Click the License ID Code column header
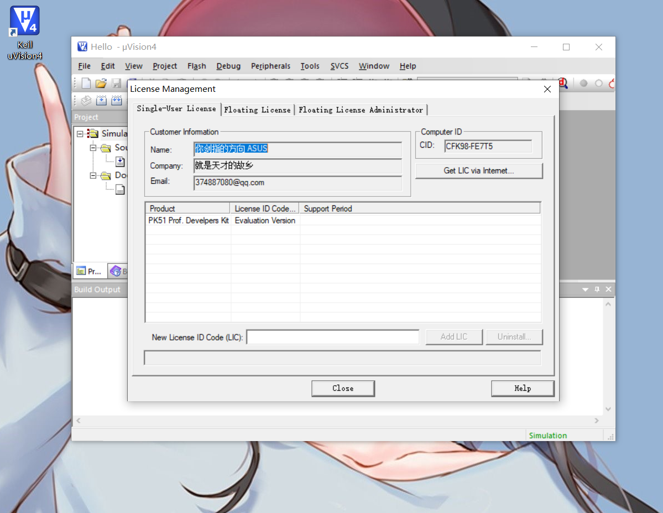The image size is (663, 513). [265, 208]
